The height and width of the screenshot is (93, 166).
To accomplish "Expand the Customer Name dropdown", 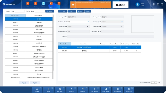I will (x=88, y=22).
